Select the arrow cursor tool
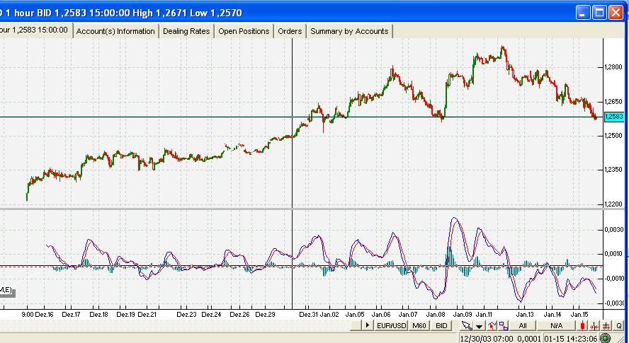 (x=467, y=325)
